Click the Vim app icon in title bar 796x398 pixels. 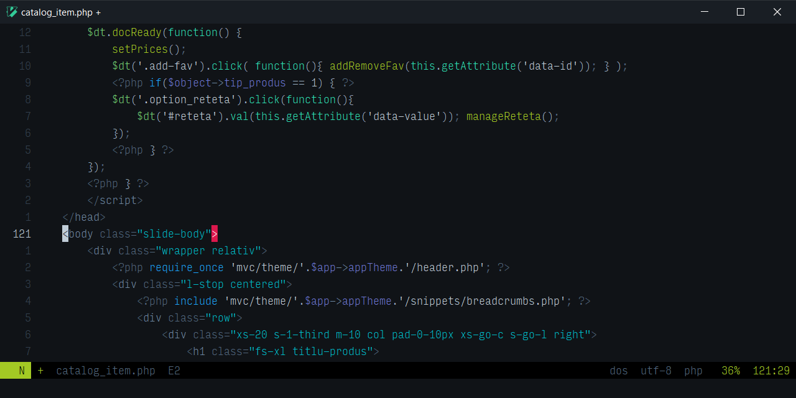pyautogui.click(x=11, y=12)
